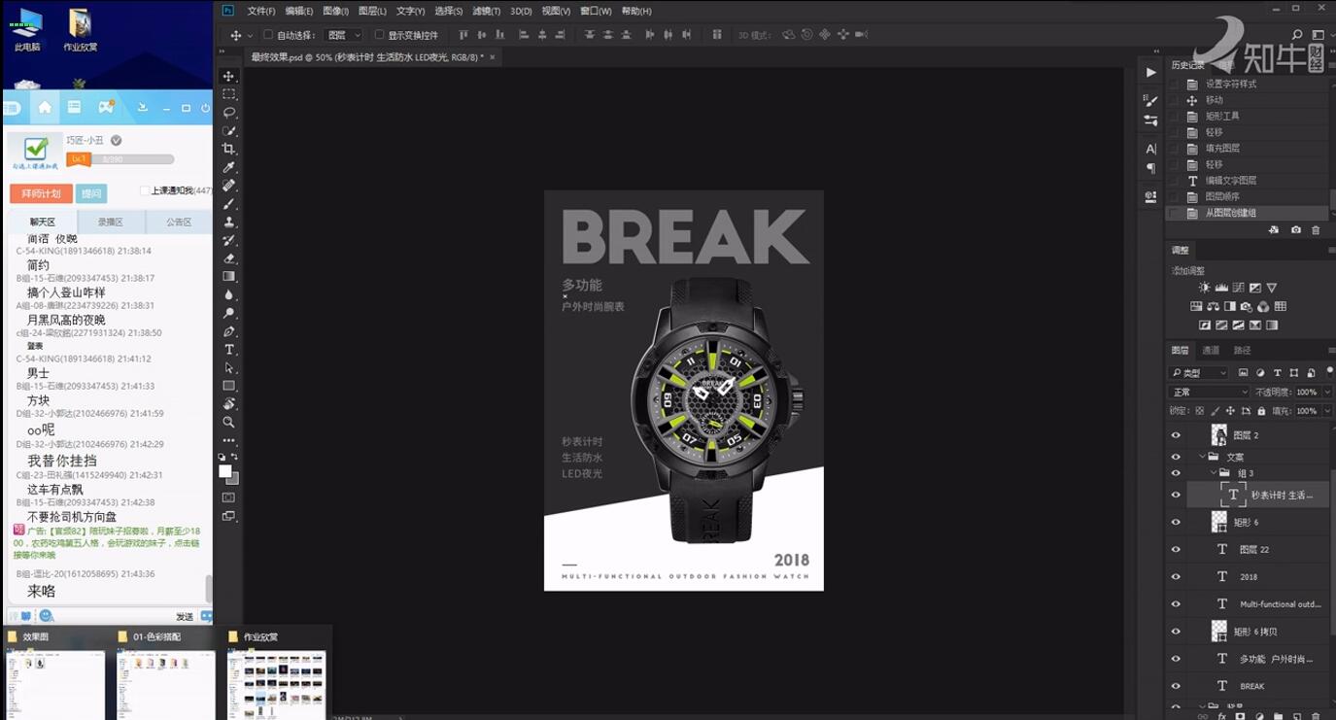Toggle visibility of BREAK text layer
The height and width of the screenshot is (720, 1336).
tap(1176, 686)
